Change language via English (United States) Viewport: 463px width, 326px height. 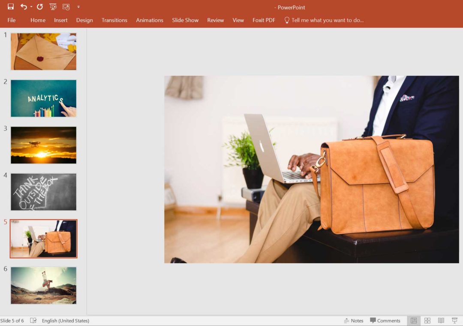point(66,320)
